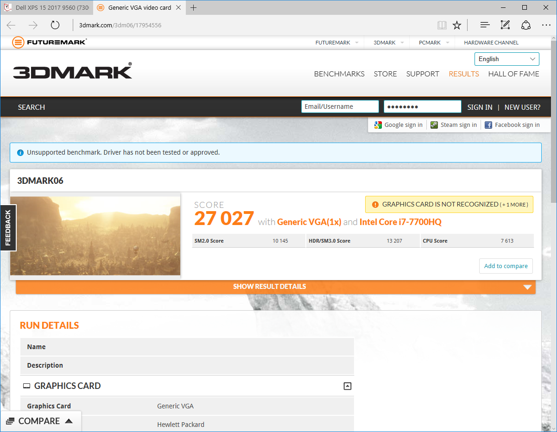The image size is (557, 432).
Task: Minimize the browser window
Action: (x=503, y=7)
